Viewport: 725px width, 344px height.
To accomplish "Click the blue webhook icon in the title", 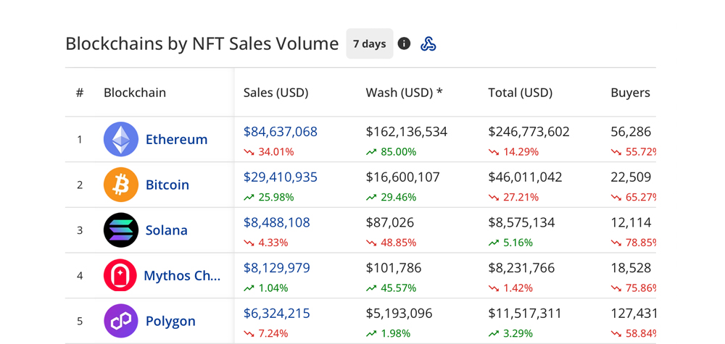I will tap(428, 44).
